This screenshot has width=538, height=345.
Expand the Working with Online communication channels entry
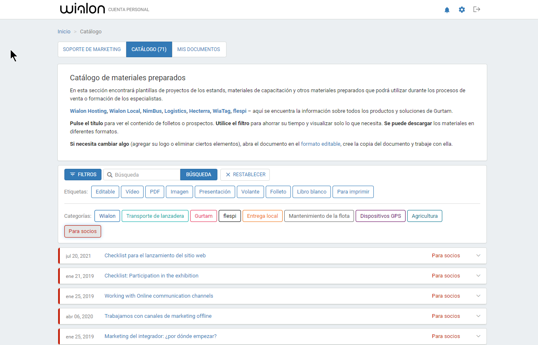(x=478, y=296)
